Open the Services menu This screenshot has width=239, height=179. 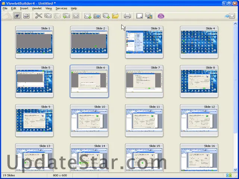pyautogui.click(x=61, y=8)
